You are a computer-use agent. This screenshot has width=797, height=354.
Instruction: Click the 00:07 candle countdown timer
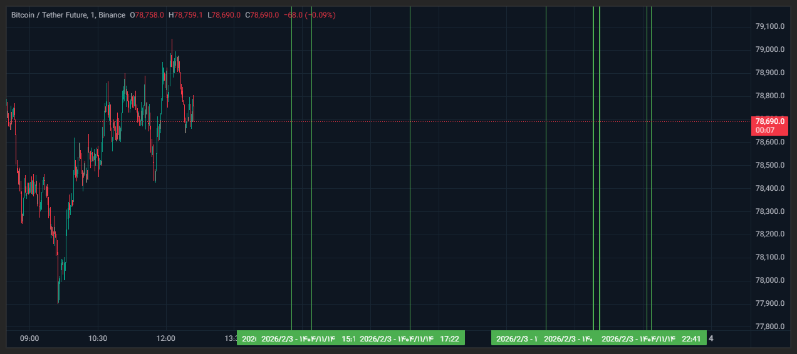765,130
